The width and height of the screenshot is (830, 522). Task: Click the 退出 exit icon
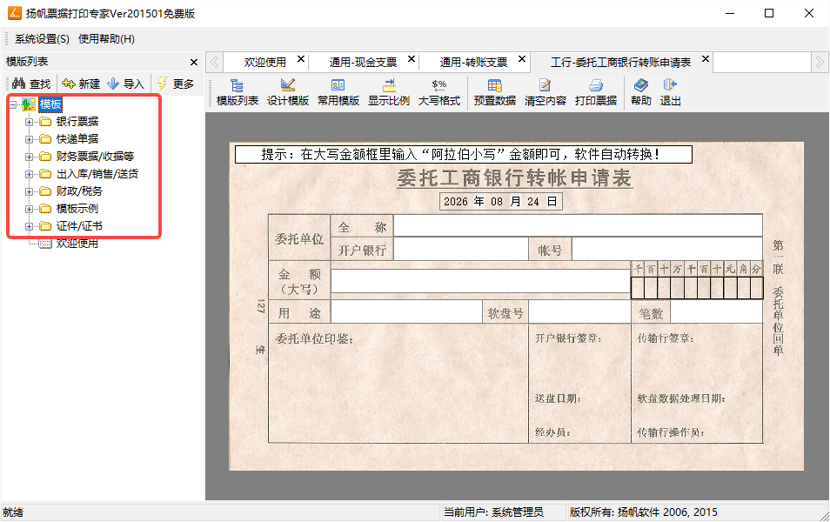[x=670, y=92]
